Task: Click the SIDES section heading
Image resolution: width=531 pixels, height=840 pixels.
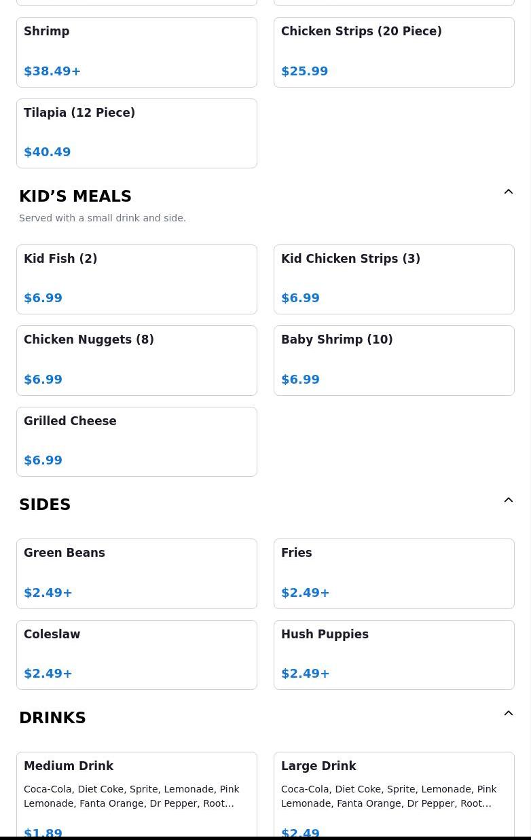Action: (45, 505)
